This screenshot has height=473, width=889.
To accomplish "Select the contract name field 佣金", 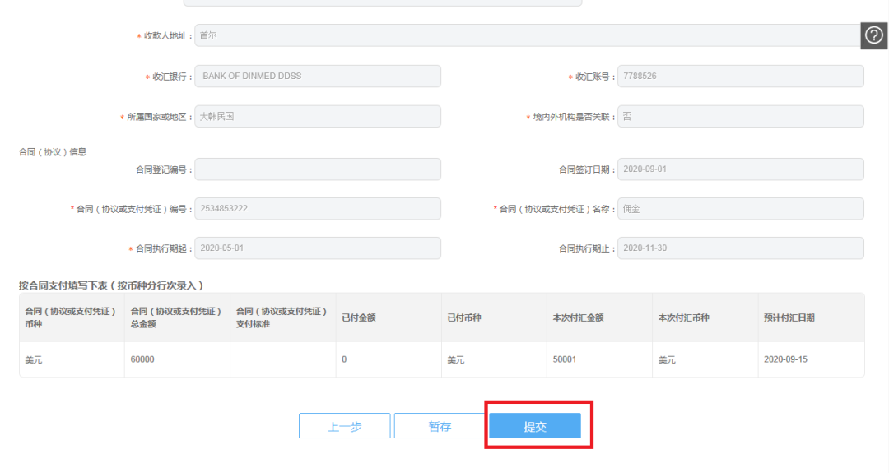I will [x=741, y=208].
